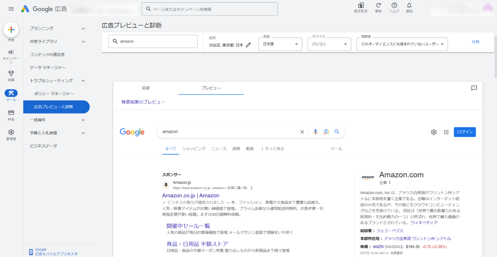Open 食品・日用品 半額ストア sitelink

click(197, 244)
